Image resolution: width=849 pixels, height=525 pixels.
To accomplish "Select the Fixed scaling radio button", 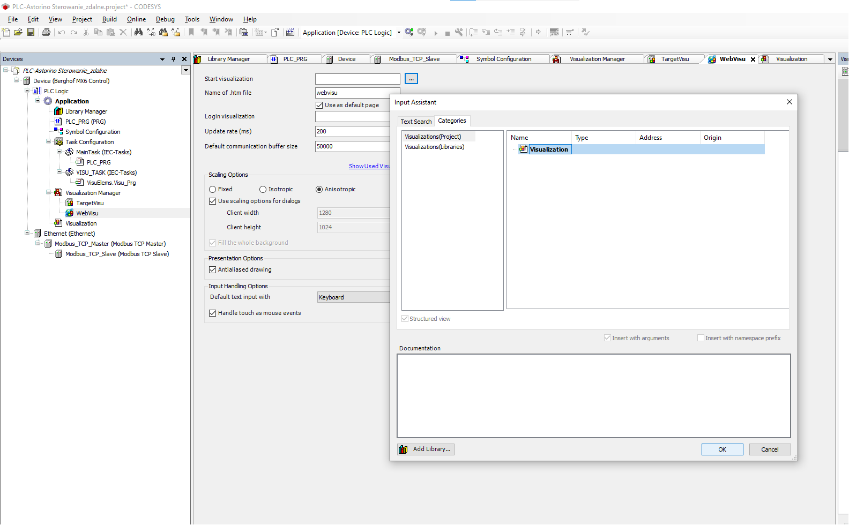I will pyautogui.click(x=213, y=189).
